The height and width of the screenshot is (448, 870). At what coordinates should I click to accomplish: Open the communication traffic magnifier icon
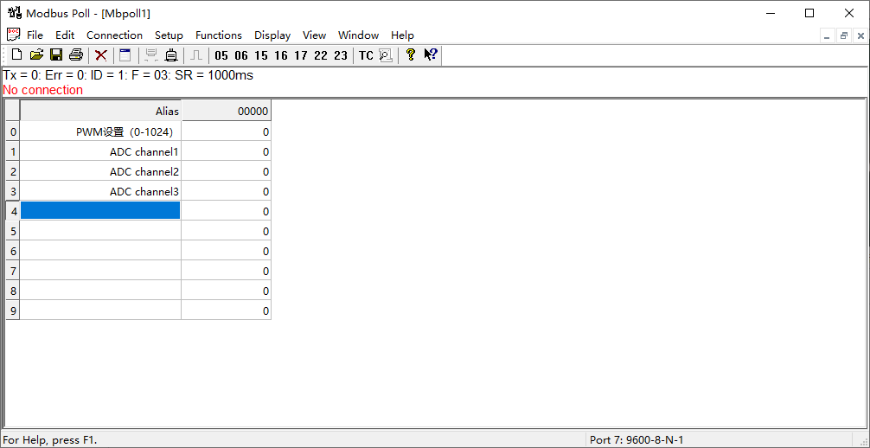tap(386, 55)
